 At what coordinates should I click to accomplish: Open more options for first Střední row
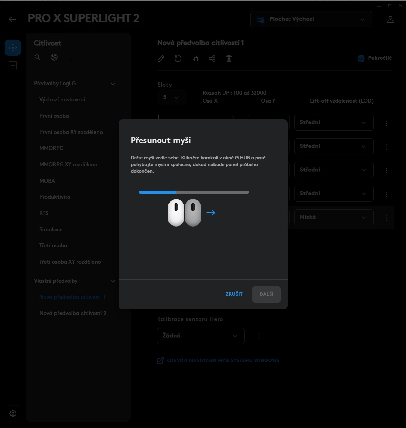click(x=386, y=123)
